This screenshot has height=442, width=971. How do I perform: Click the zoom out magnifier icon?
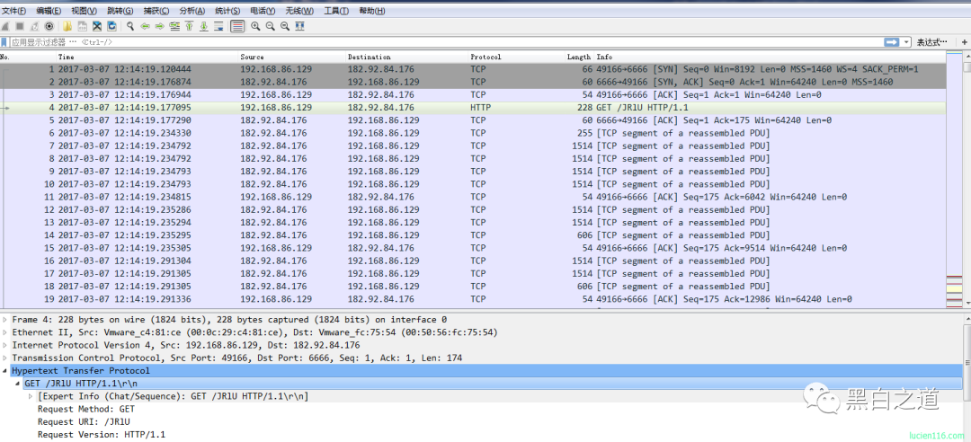pyautogui.click(x=270, y=26)
